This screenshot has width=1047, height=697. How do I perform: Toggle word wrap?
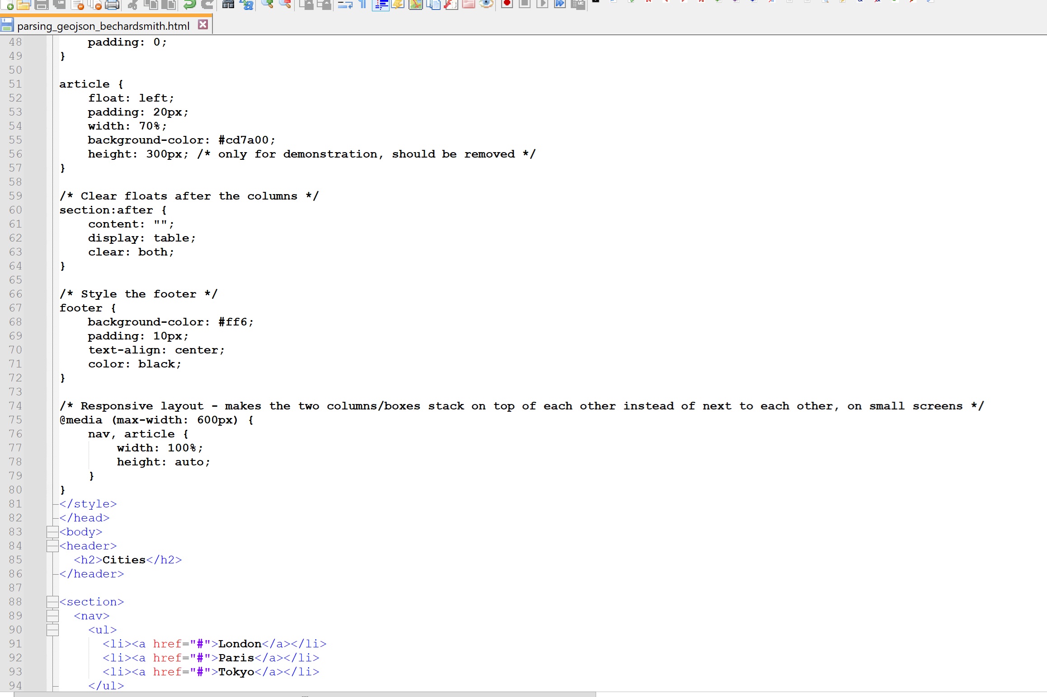pyautogui.click(x=345, y=5)
